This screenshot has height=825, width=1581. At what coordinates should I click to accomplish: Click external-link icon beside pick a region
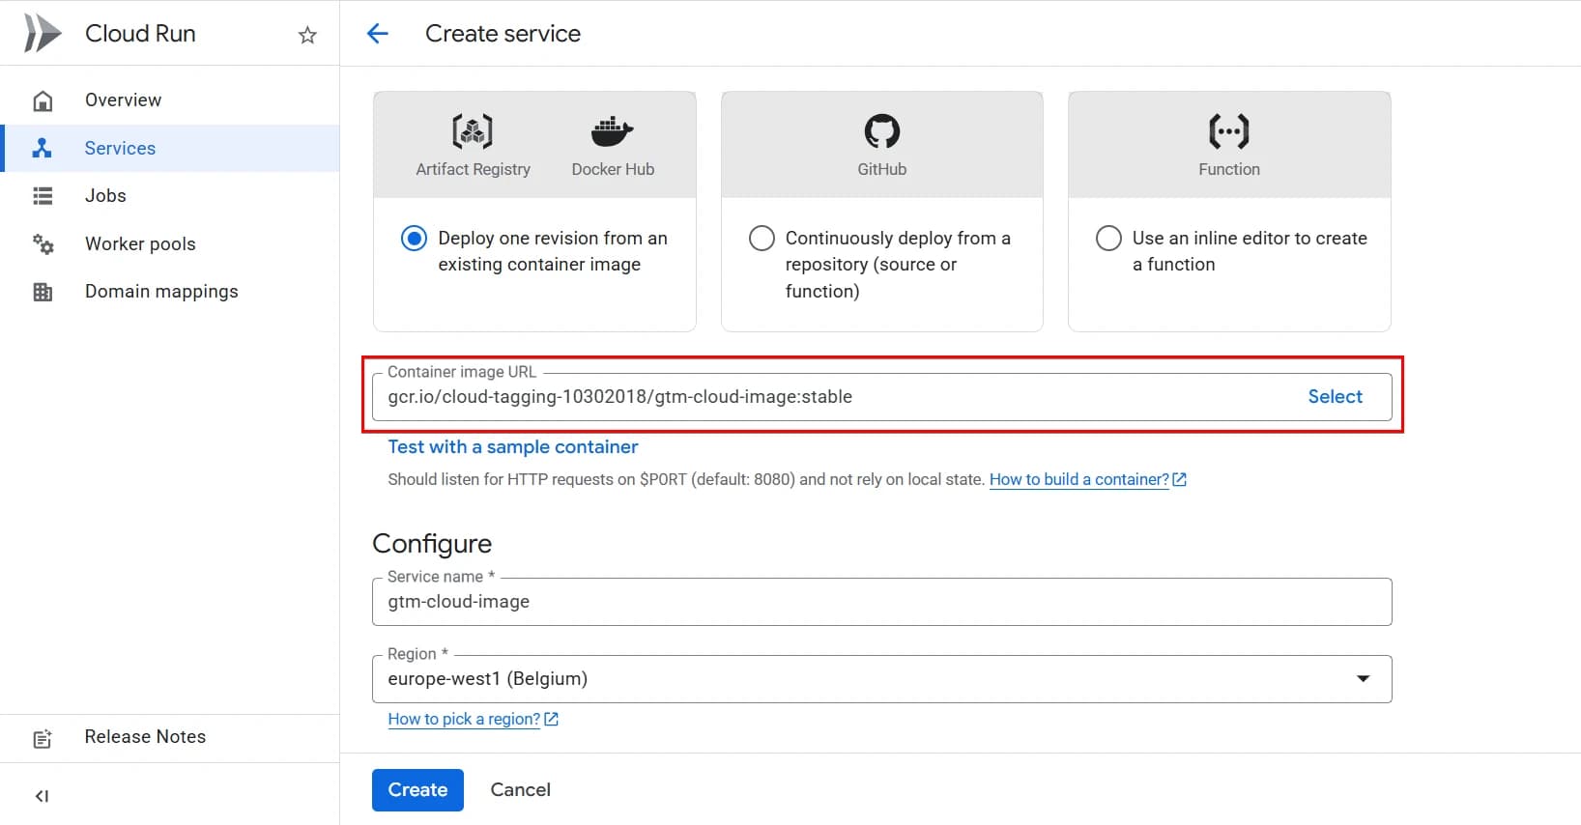[x=551, y=720]
